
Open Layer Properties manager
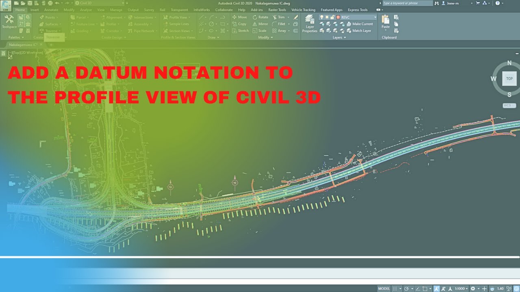point(310,24)
